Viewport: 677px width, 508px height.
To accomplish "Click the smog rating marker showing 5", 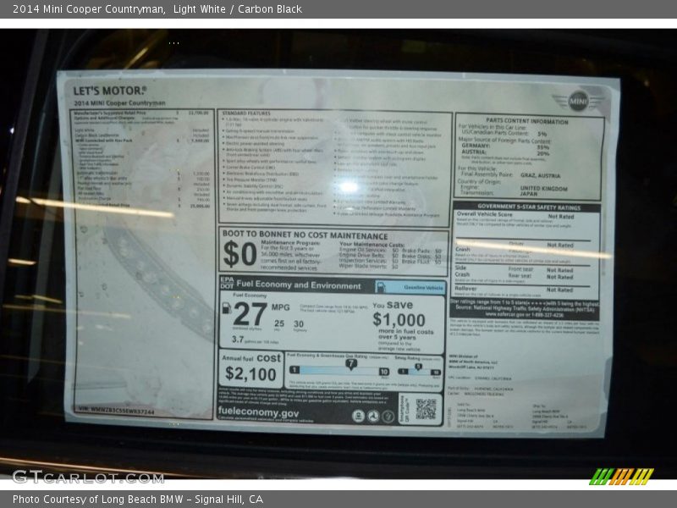I will tap(418, 367).
